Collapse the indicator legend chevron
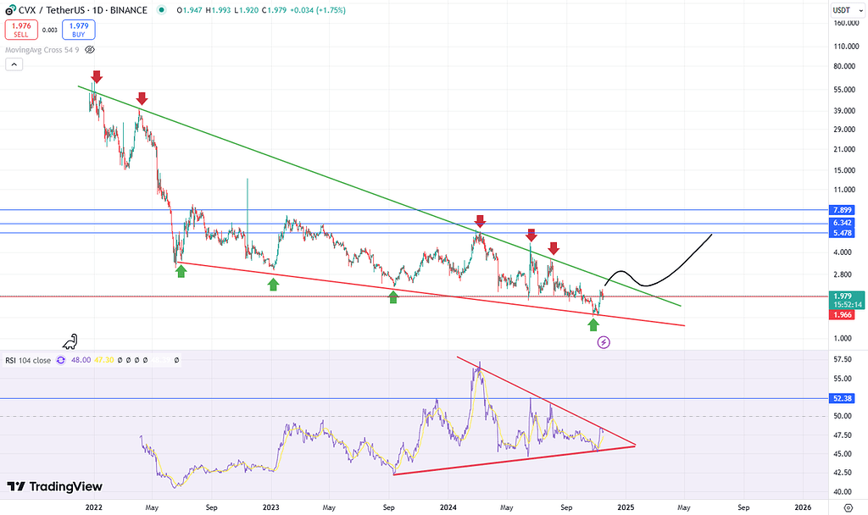Screen dimensions: 868x515 click(13, 64)
